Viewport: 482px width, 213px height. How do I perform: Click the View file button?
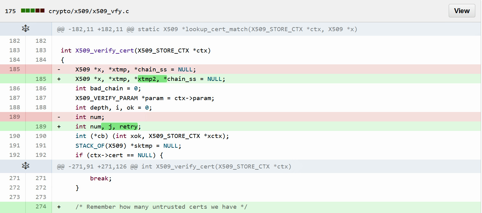point(462,11)
